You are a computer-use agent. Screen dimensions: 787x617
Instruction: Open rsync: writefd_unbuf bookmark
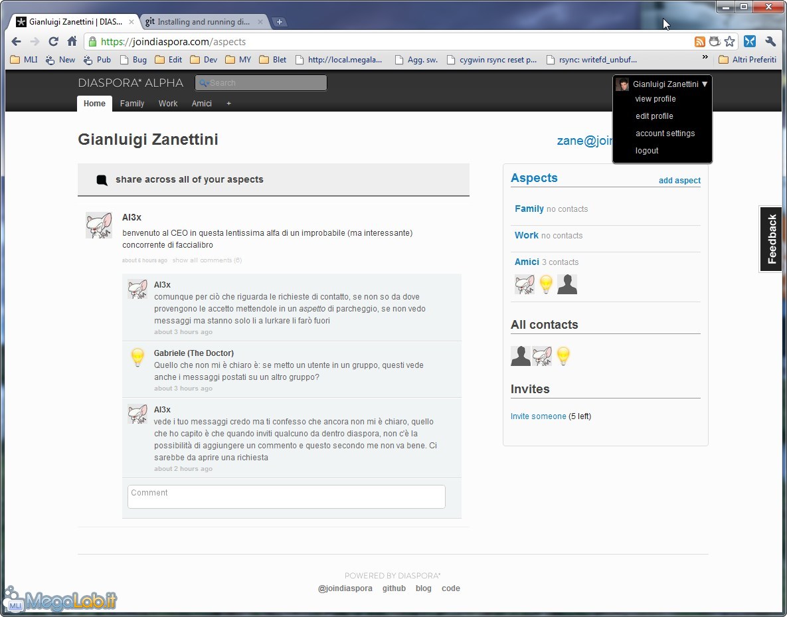[592, 60]
